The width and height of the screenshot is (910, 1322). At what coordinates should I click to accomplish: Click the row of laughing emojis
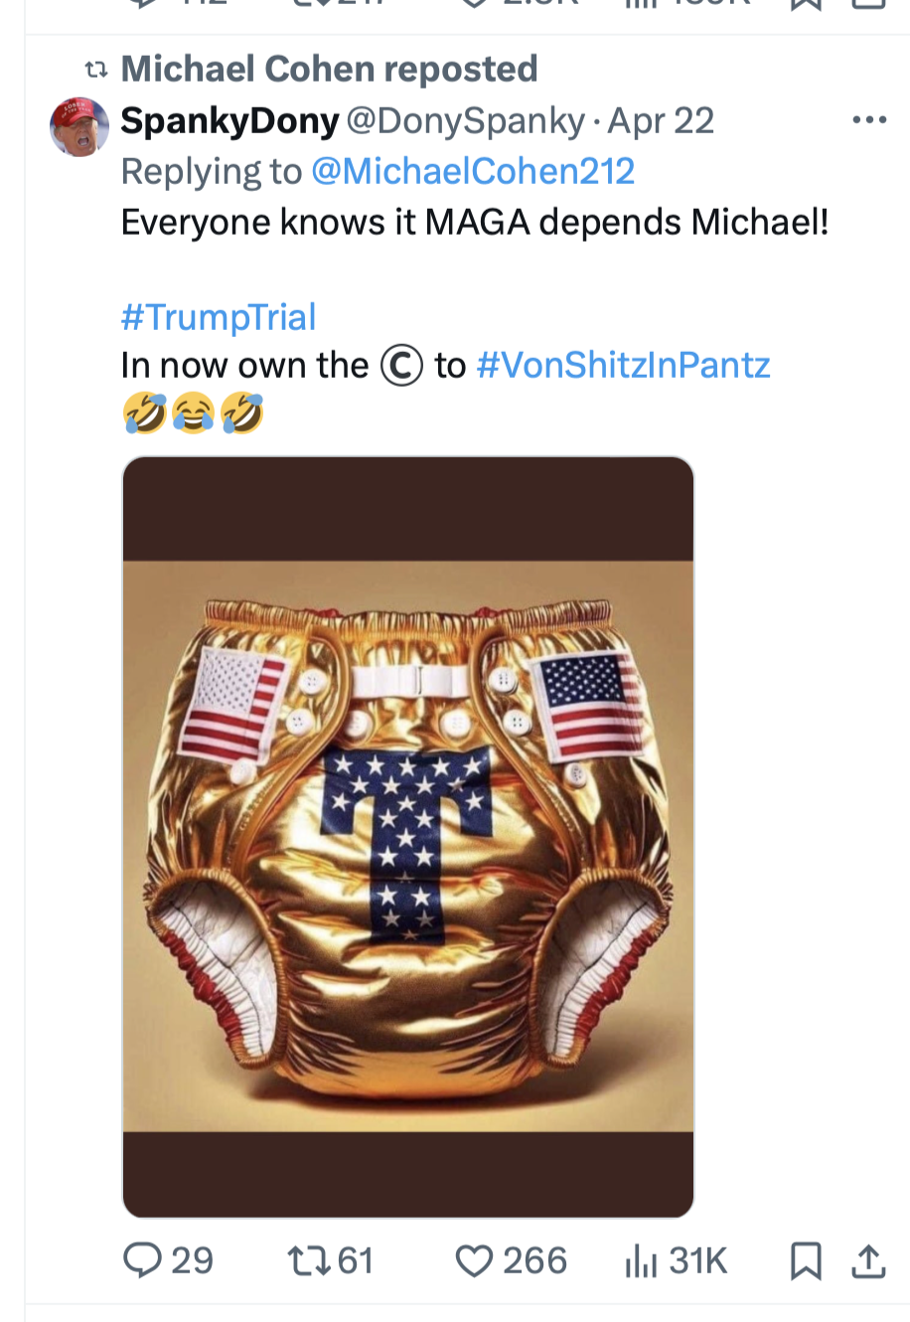pyautogui.click(x=193, y=413)
